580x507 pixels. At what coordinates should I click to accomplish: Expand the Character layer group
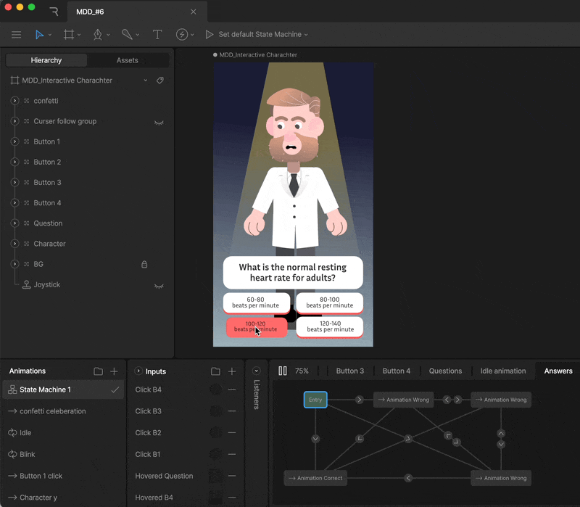click(14, 244)
